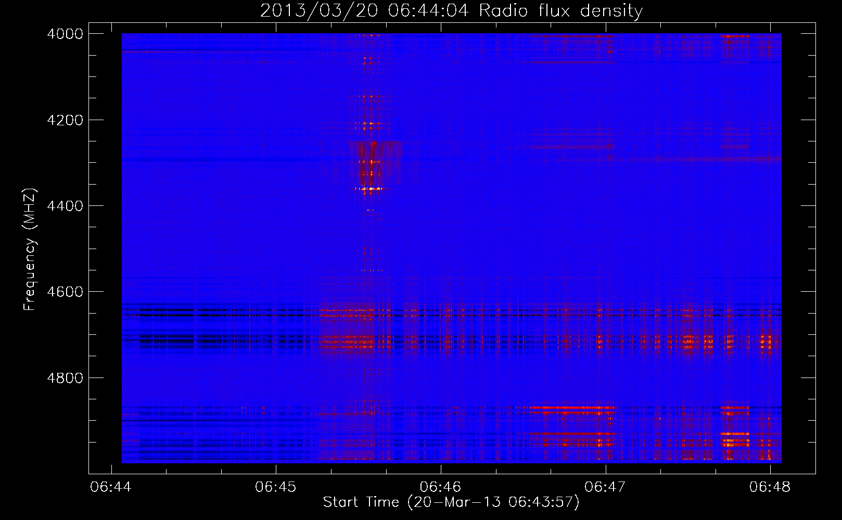Click the 06:45 time tick label
The height and width of the screenshot is (520, 842).
click(276, 487)
